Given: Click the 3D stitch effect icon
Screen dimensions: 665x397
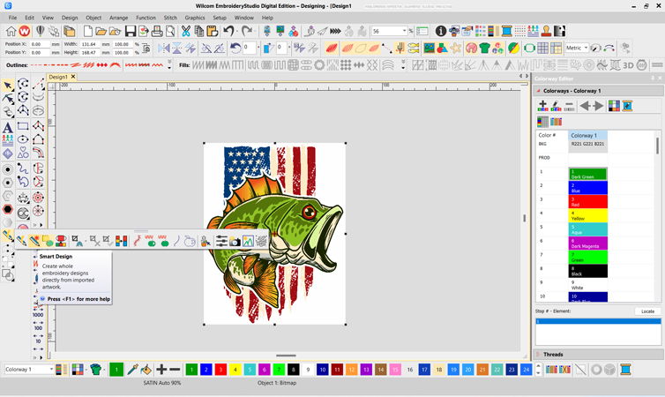Looking at the screenshot, I should click(x=628, y=65).
